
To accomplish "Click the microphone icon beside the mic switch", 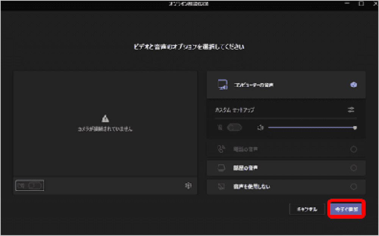I will [x=221, y=128].
